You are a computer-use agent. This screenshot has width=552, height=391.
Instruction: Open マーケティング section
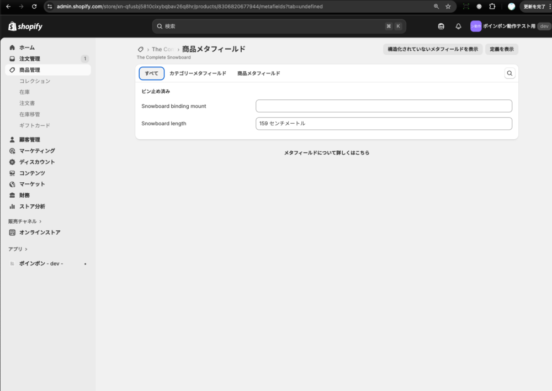coord(37,151)
